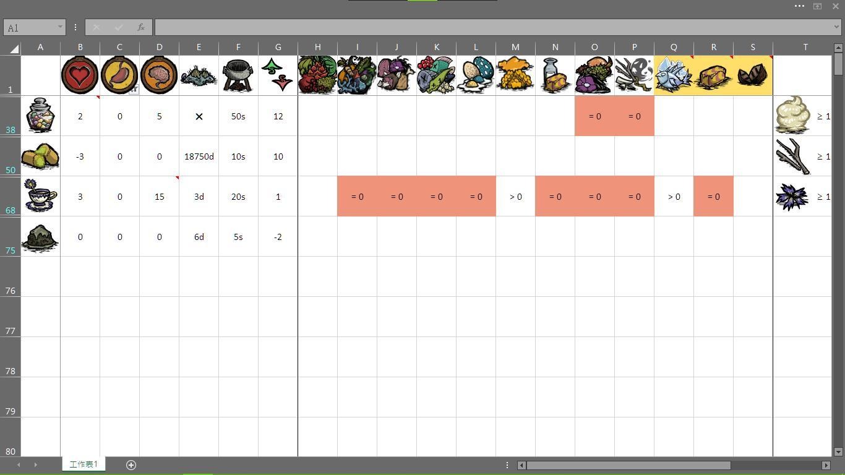Switch to the 工作表1 sheet tab
This screenshot has height=475, width=845.
click(x=84, y=464)
